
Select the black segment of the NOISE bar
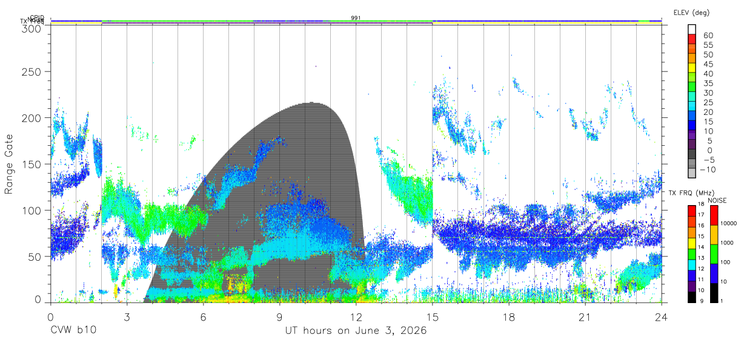click(x=714, y=293)
